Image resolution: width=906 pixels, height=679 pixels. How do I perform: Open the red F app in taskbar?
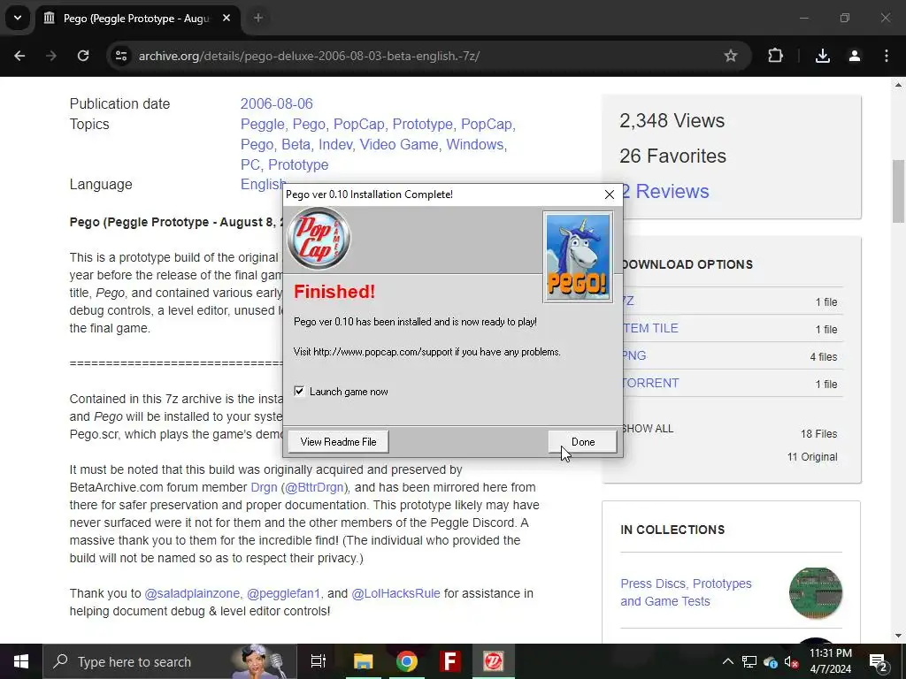point(450,661)
